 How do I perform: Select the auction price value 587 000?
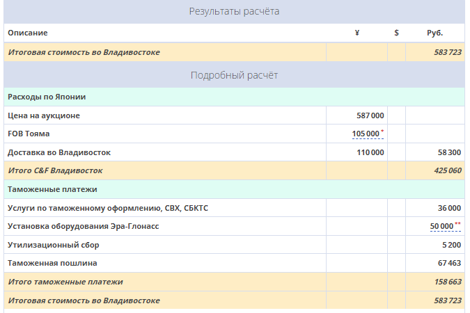point(370,115)
